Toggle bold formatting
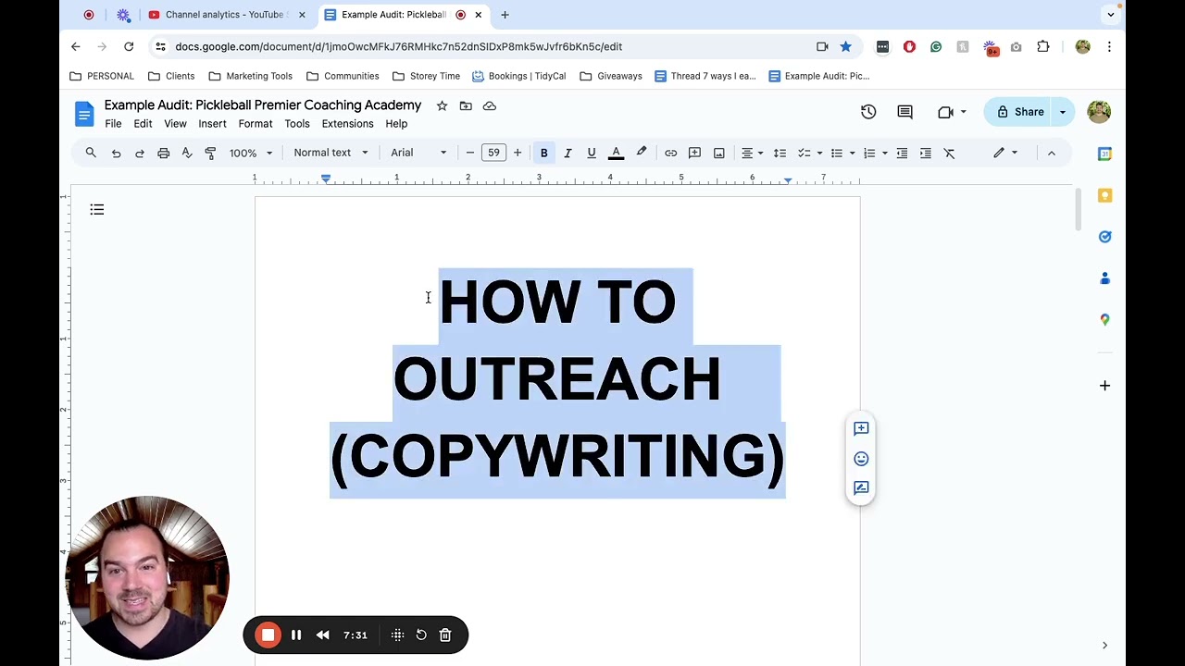 pyautogui.click(x=544, y=153)
